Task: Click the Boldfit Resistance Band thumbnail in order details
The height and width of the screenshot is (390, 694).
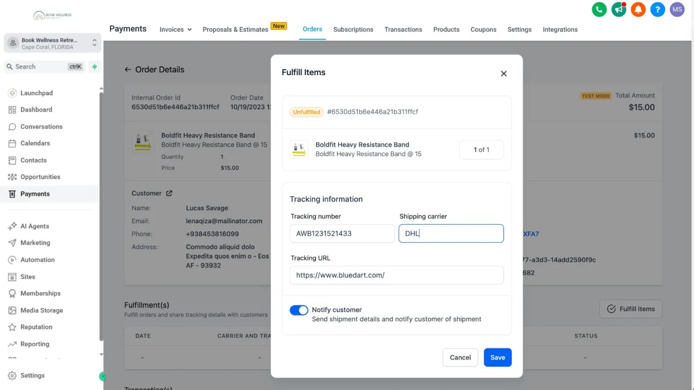Action: click(142, 142)
